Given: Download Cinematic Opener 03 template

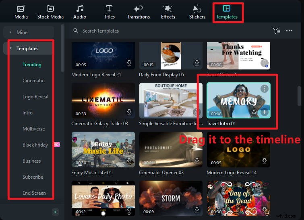Looking at the screenshot, I should 197,161.
